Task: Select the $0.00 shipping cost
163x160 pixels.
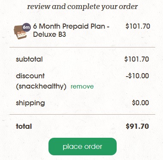Action: [x=140, y=103]
